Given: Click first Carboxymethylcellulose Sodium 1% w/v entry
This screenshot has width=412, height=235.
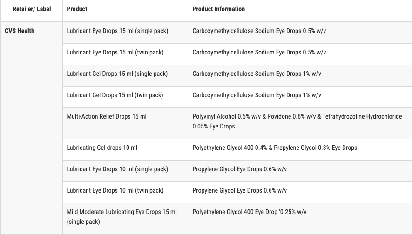Looking at the screenshot, I should [257, 74].
